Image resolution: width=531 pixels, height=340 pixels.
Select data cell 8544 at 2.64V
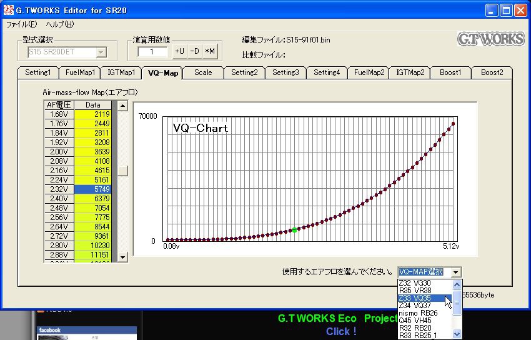pyautogui.click(x=92, y=226)
